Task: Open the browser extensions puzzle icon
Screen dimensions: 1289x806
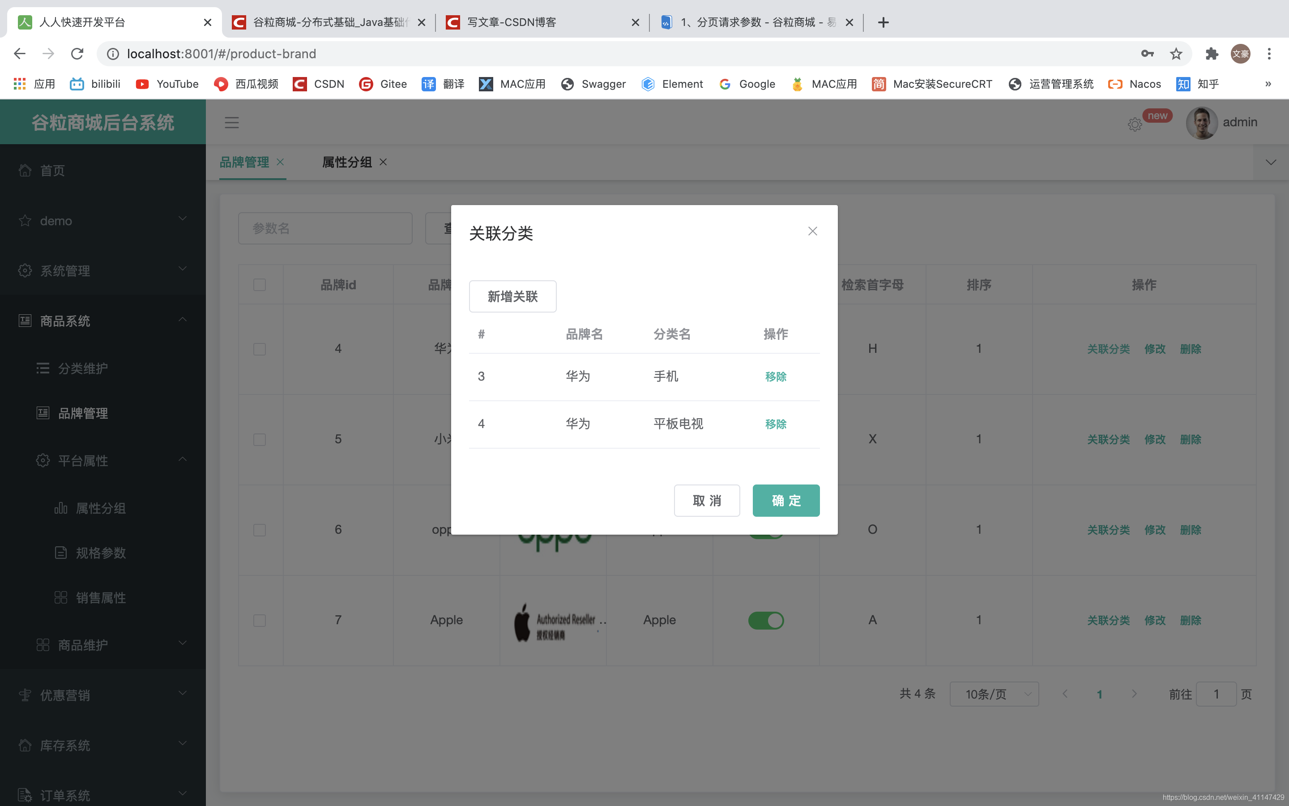Action: click(x=1211, y=54)
